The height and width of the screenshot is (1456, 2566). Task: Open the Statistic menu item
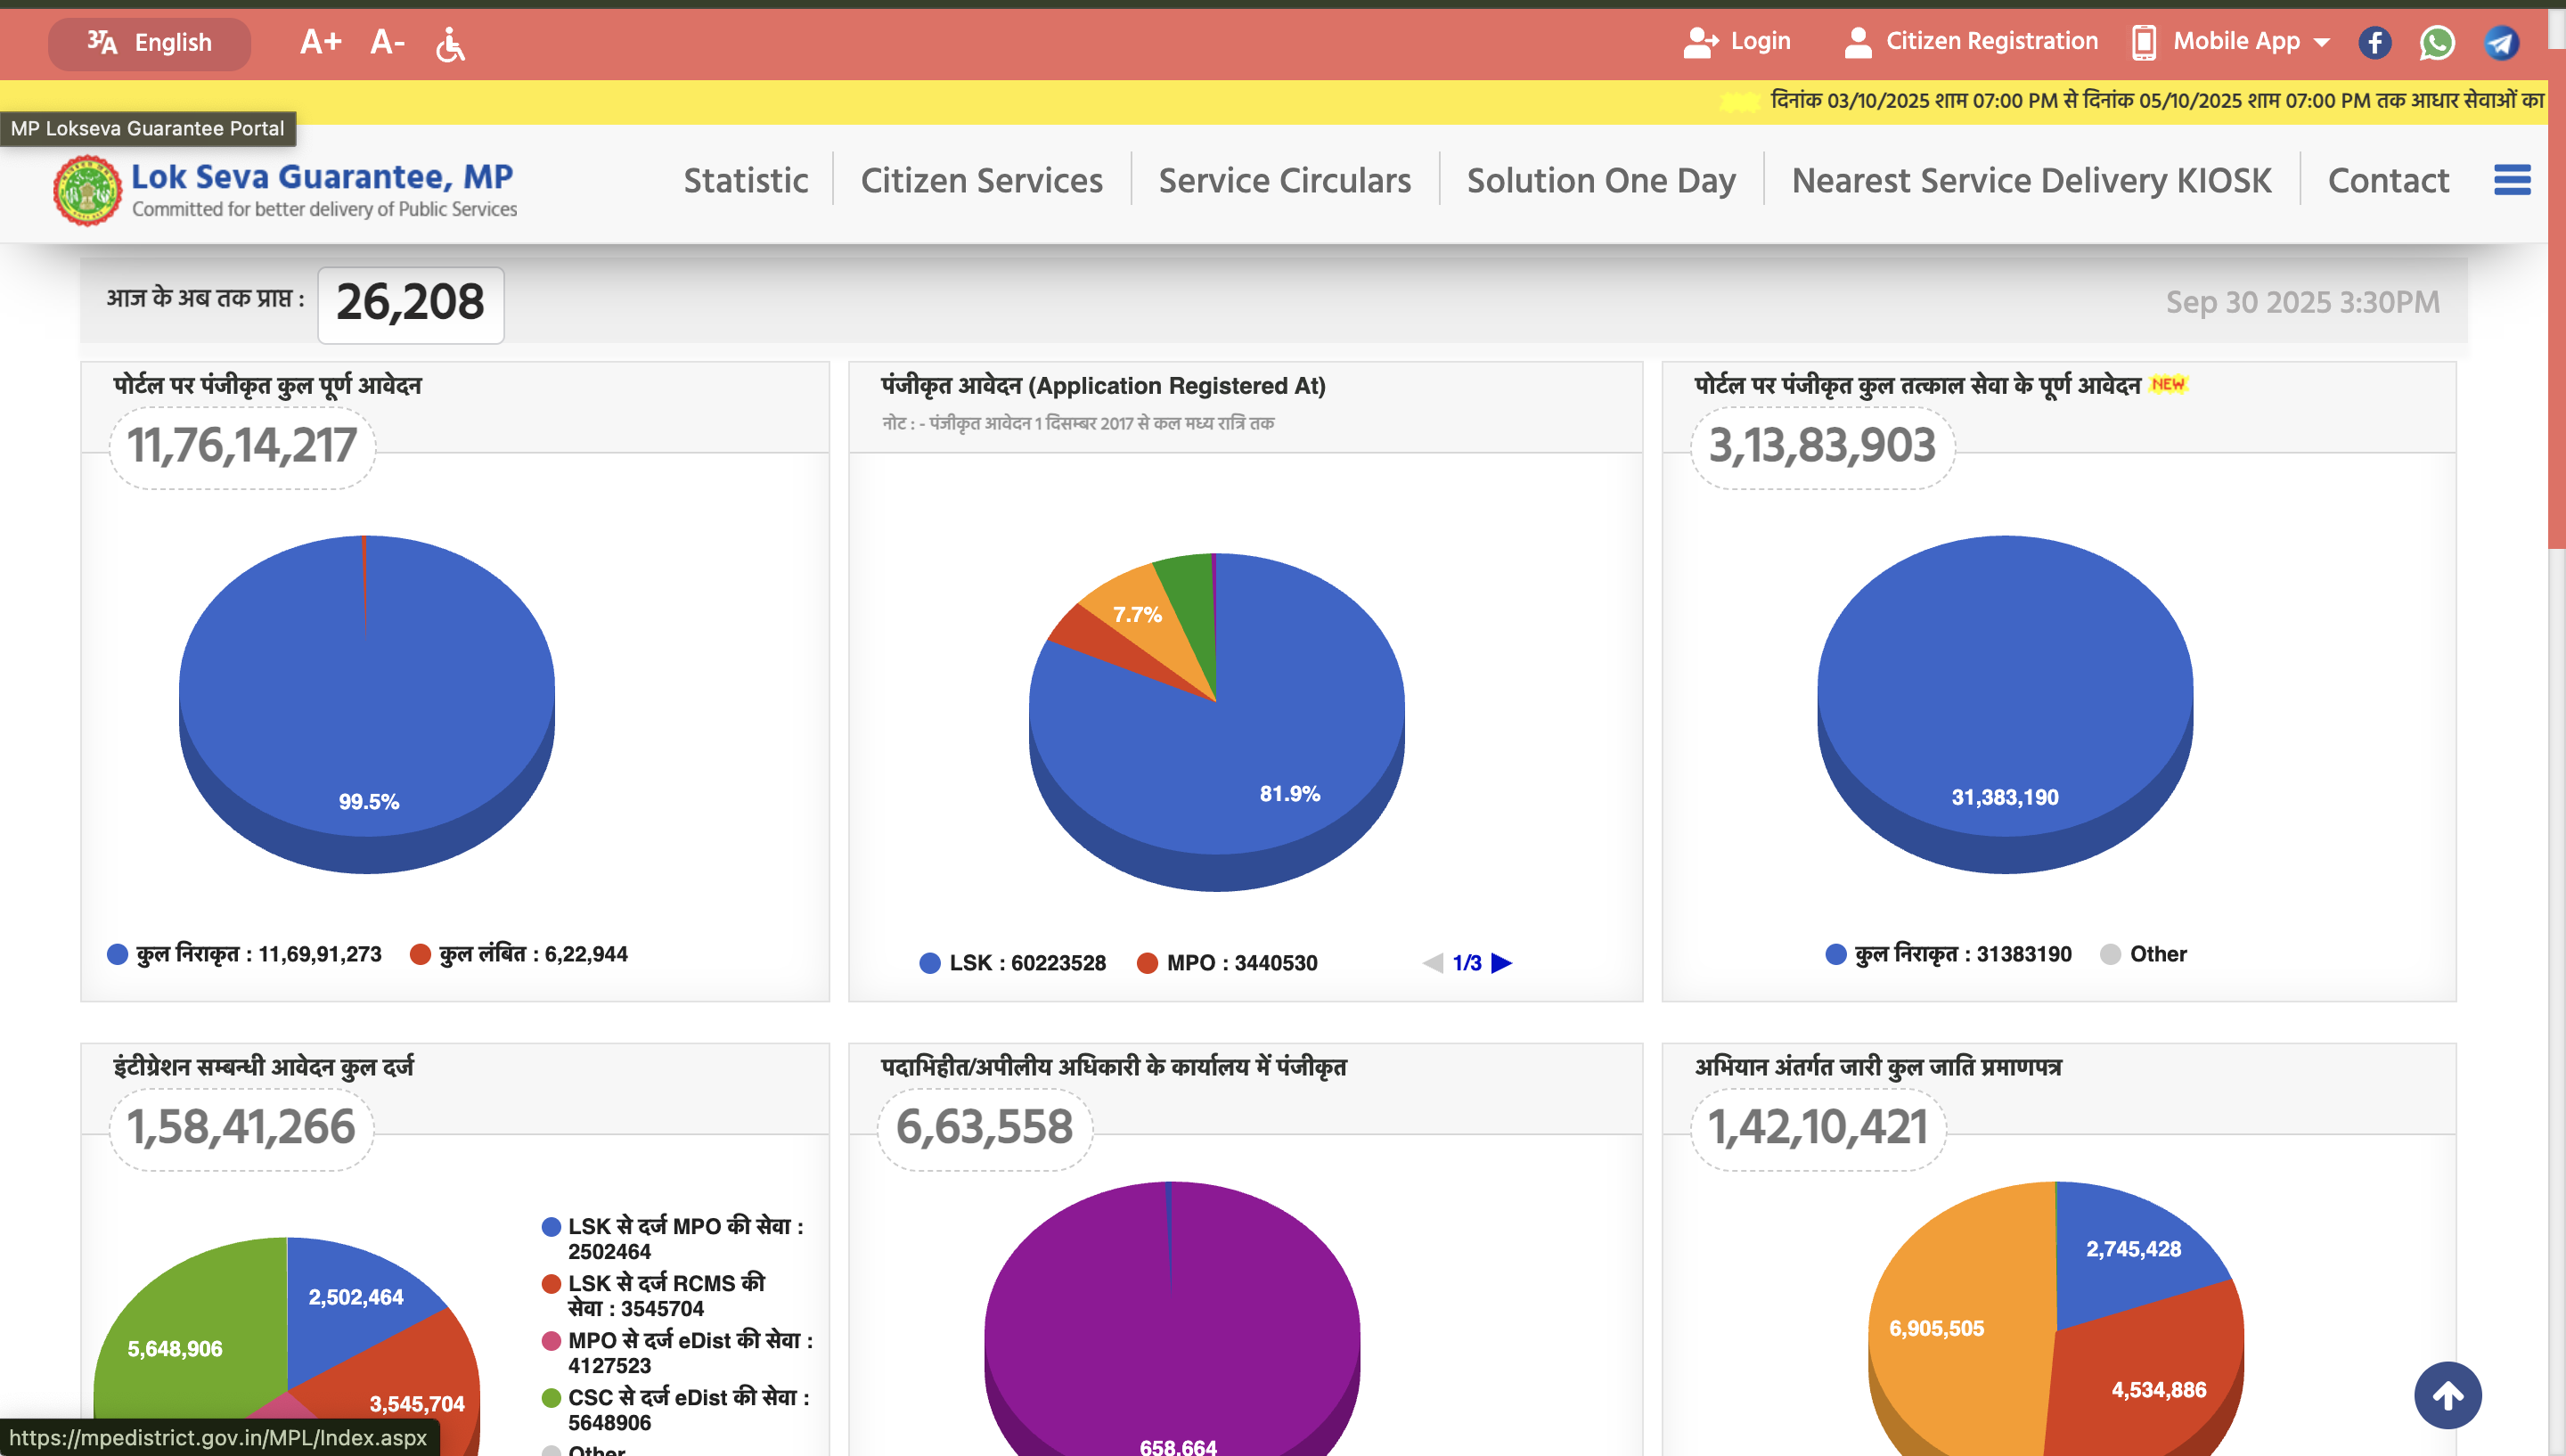pyautogui.click(x=746, y=180)
